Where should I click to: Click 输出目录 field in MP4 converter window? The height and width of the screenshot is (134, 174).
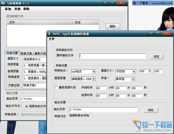tap(103, 110)
